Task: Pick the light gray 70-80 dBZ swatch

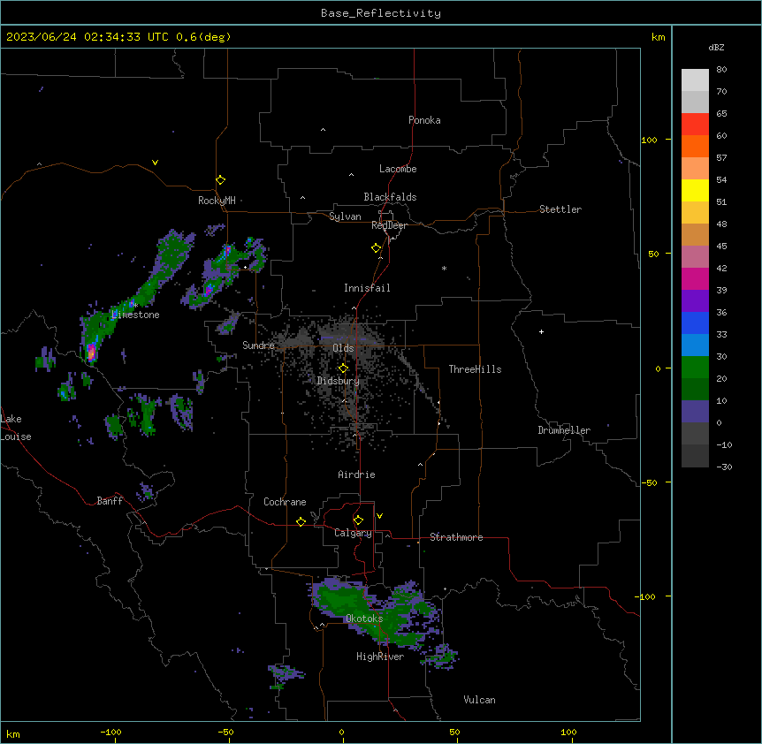Action: (x=695, y=80)
